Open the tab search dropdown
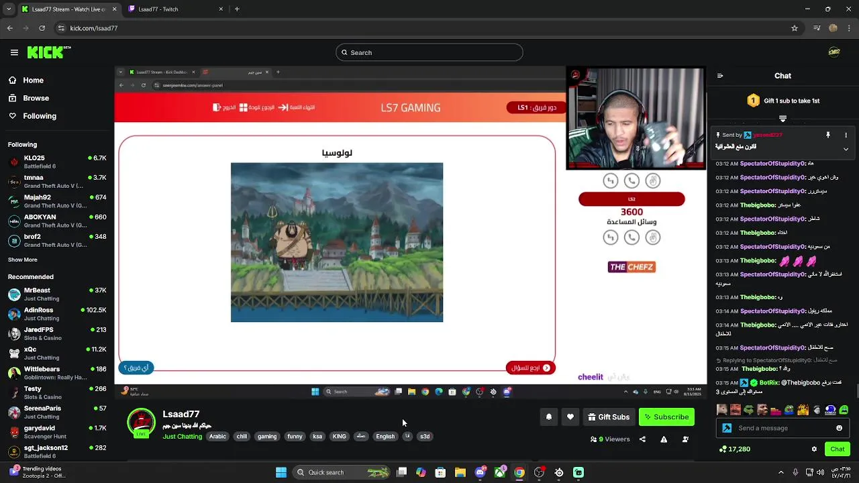Image resolution: width=859 pixels, height=483 pixels. click(9, 9)
